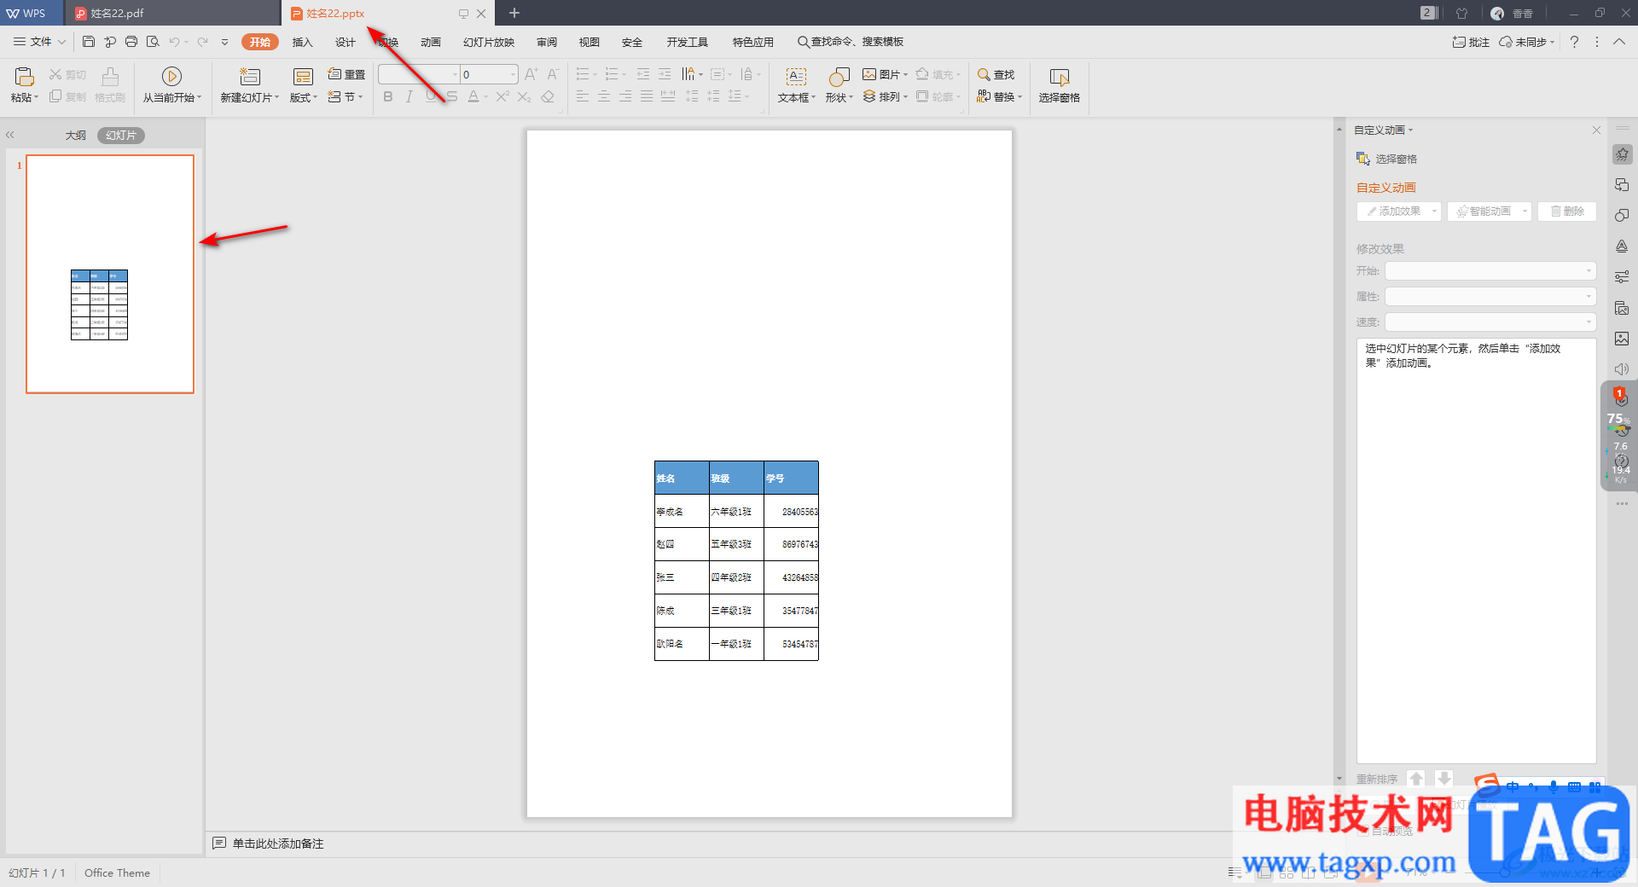This screenshot has height=887, width=1638.
Task: Click the Comment (批注) button
Action: [x=1471, y=42]
